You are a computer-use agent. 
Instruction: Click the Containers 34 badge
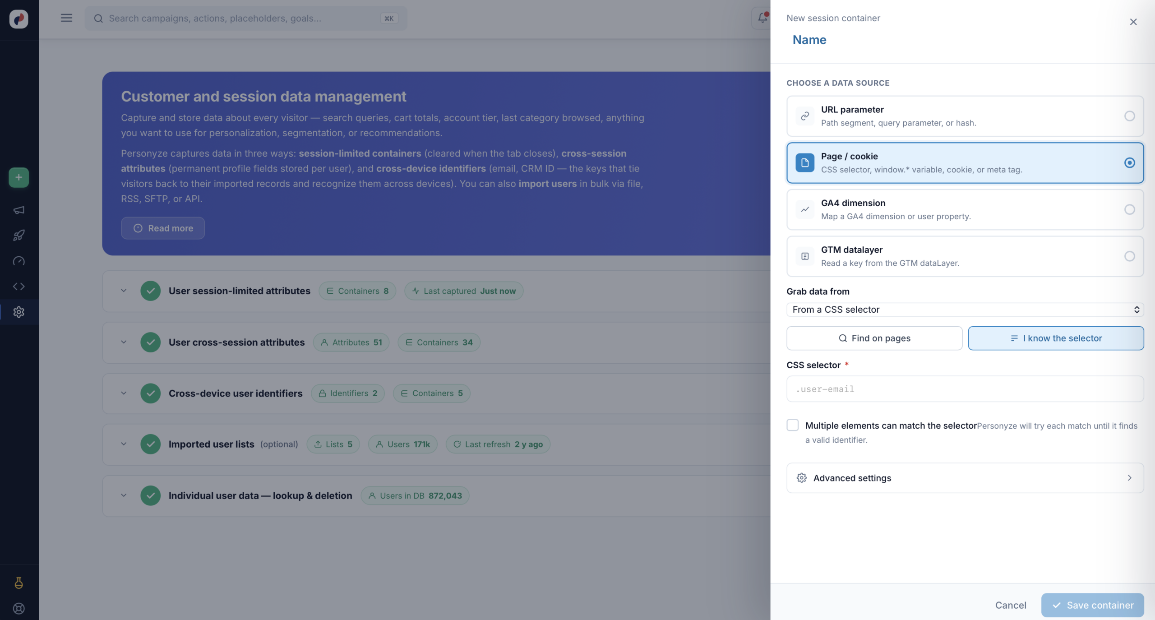pyautogui.click(x=439, y=342)
